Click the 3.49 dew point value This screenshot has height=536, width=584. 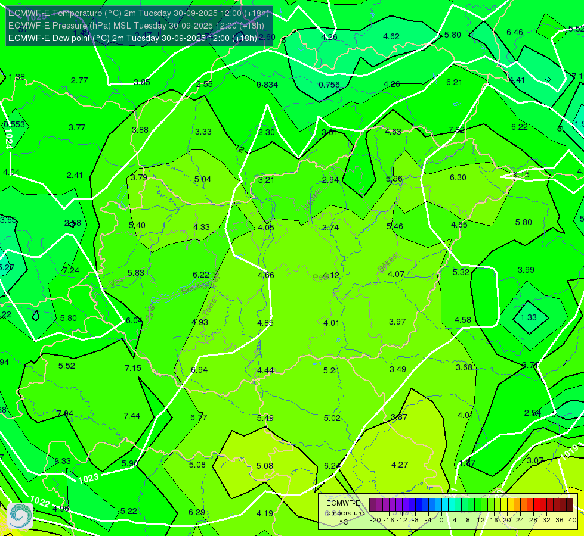(398, 369)
